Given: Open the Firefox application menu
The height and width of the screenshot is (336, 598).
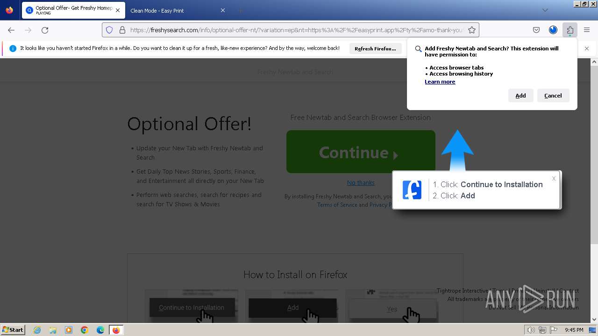Looking at the screenshot, I should 587,30.
